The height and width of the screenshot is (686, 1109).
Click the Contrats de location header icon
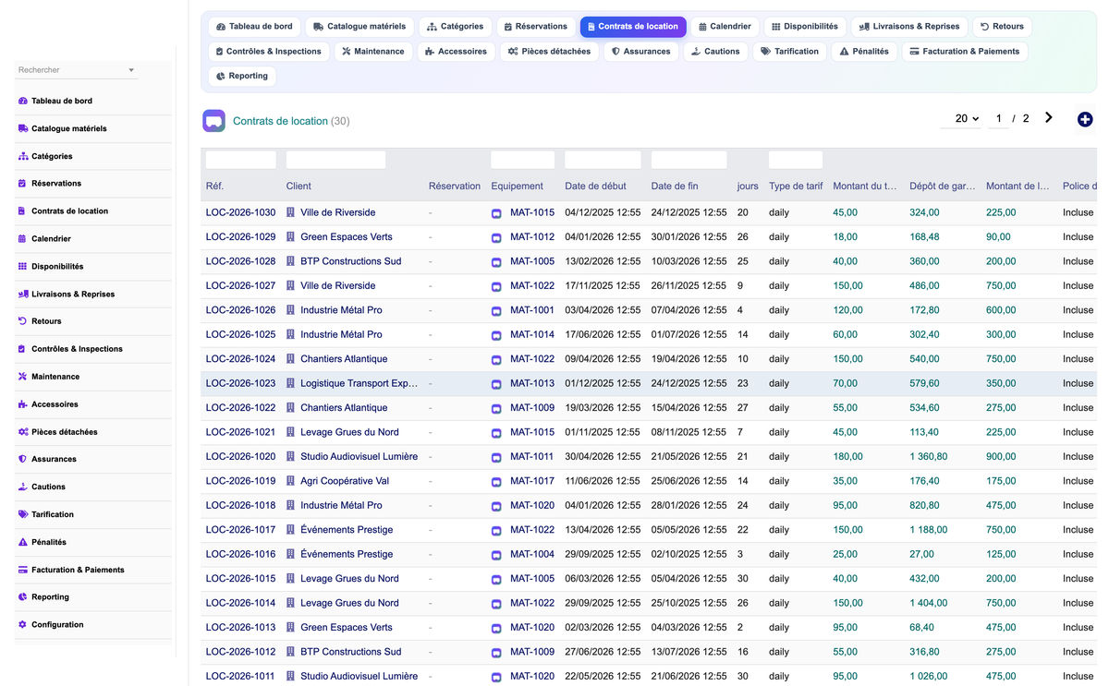pyautogui.click(x=213, y=121)
